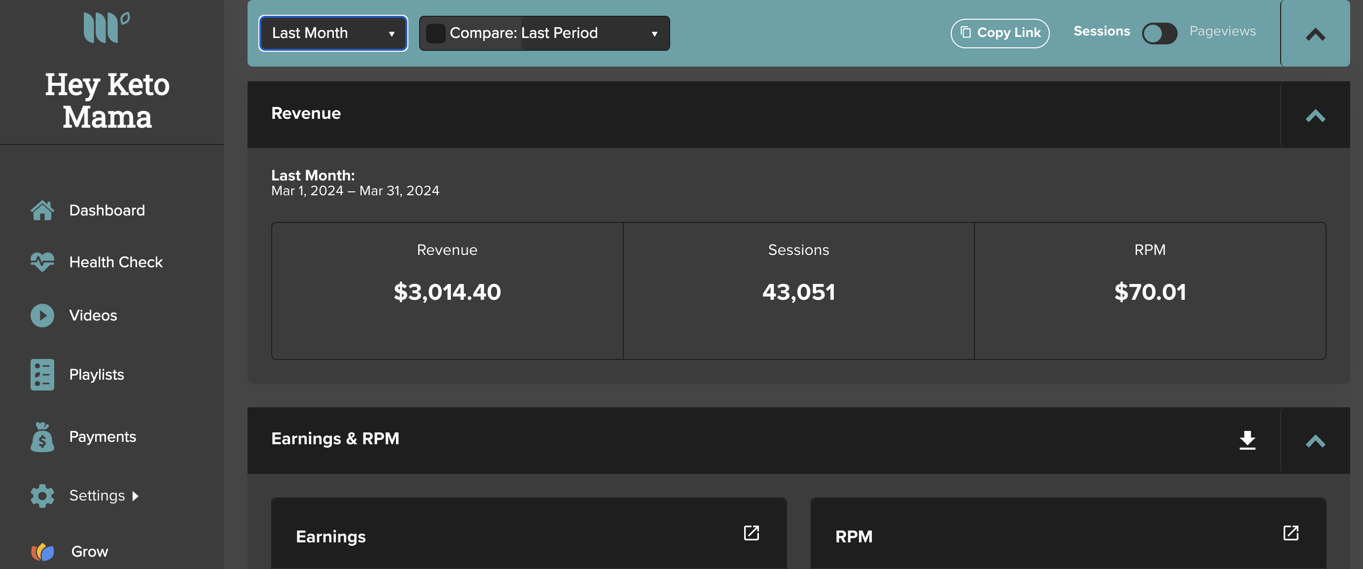Click the RPM value $70.01

[x=1150, y=292]
